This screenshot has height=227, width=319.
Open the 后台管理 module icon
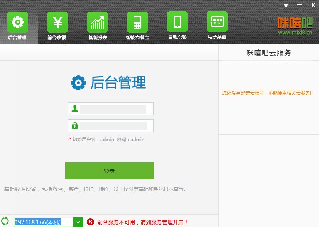coord(18,22)
